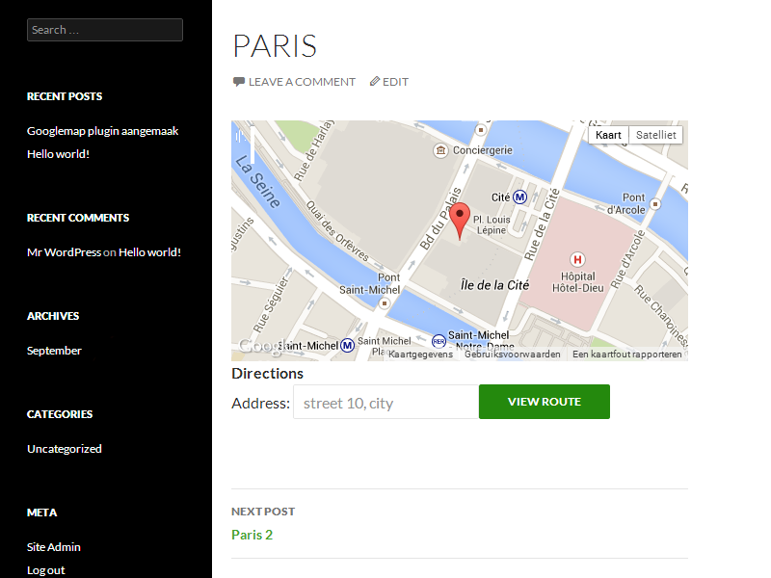Click Kaartgegevens map data text
This screenshot has height=578, width=771.
pos(420,355)
